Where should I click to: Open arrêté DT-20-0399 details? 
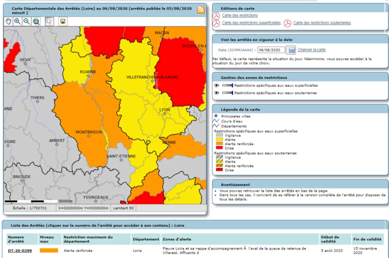click(20, 251)
